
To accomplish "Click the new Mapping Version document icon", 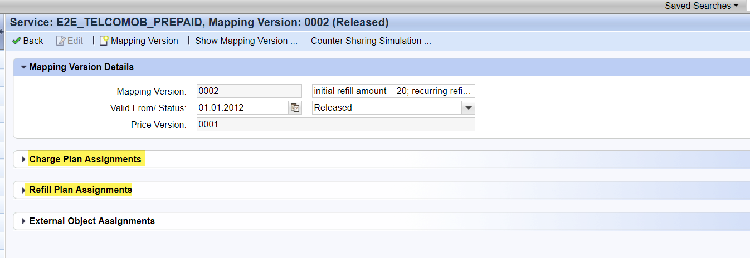I will point(104,41).
